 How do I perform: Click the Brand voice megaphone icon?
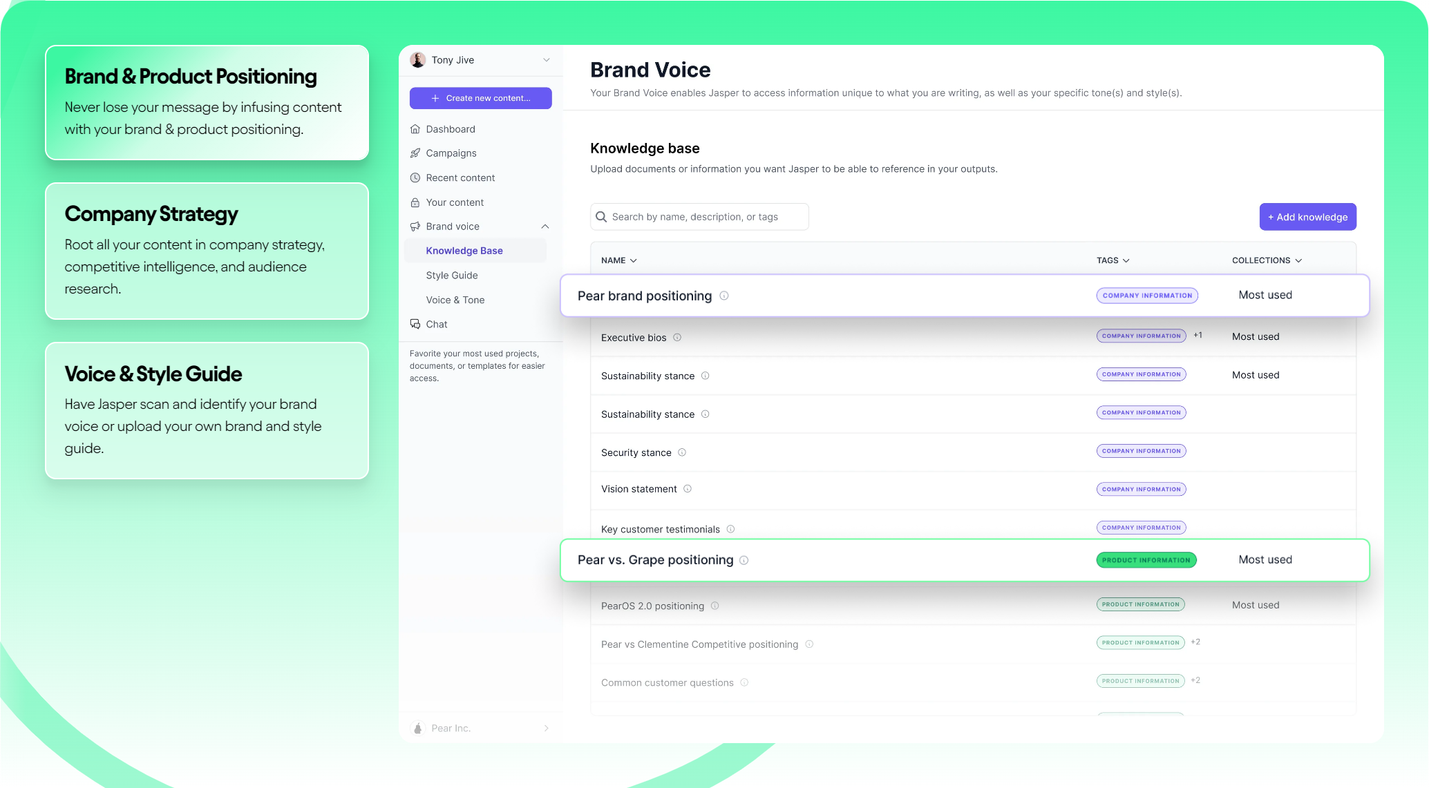(415, 227)
